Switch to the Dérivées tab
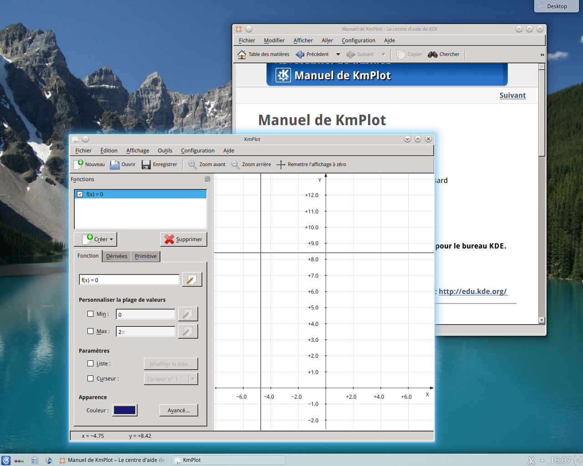 [117, 256]
